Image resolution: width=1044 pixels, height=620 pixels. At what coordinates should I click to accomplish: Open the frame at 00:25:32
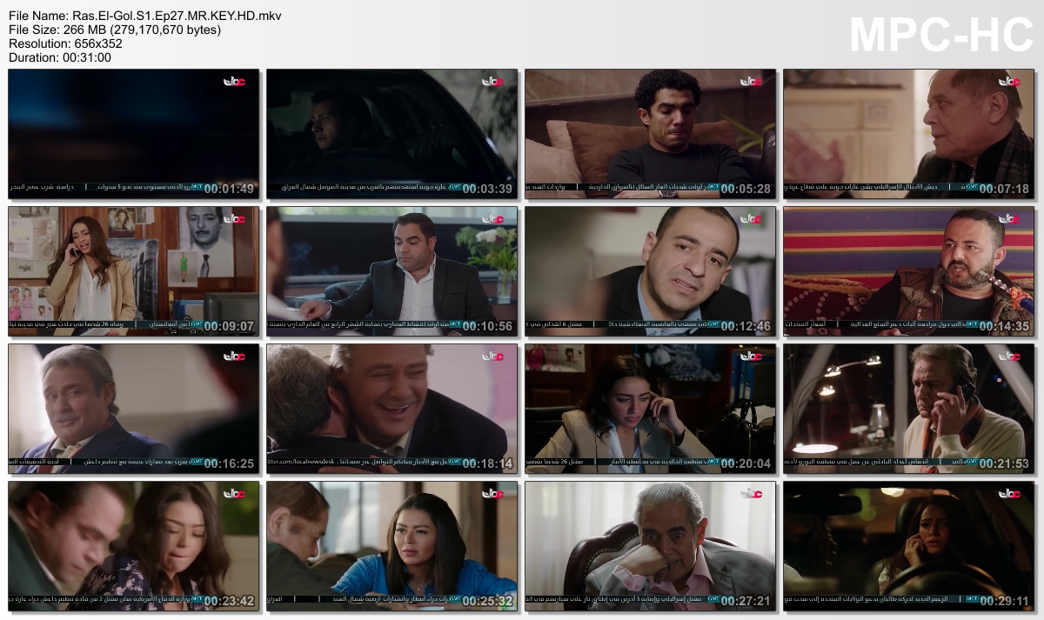point(392,546)
